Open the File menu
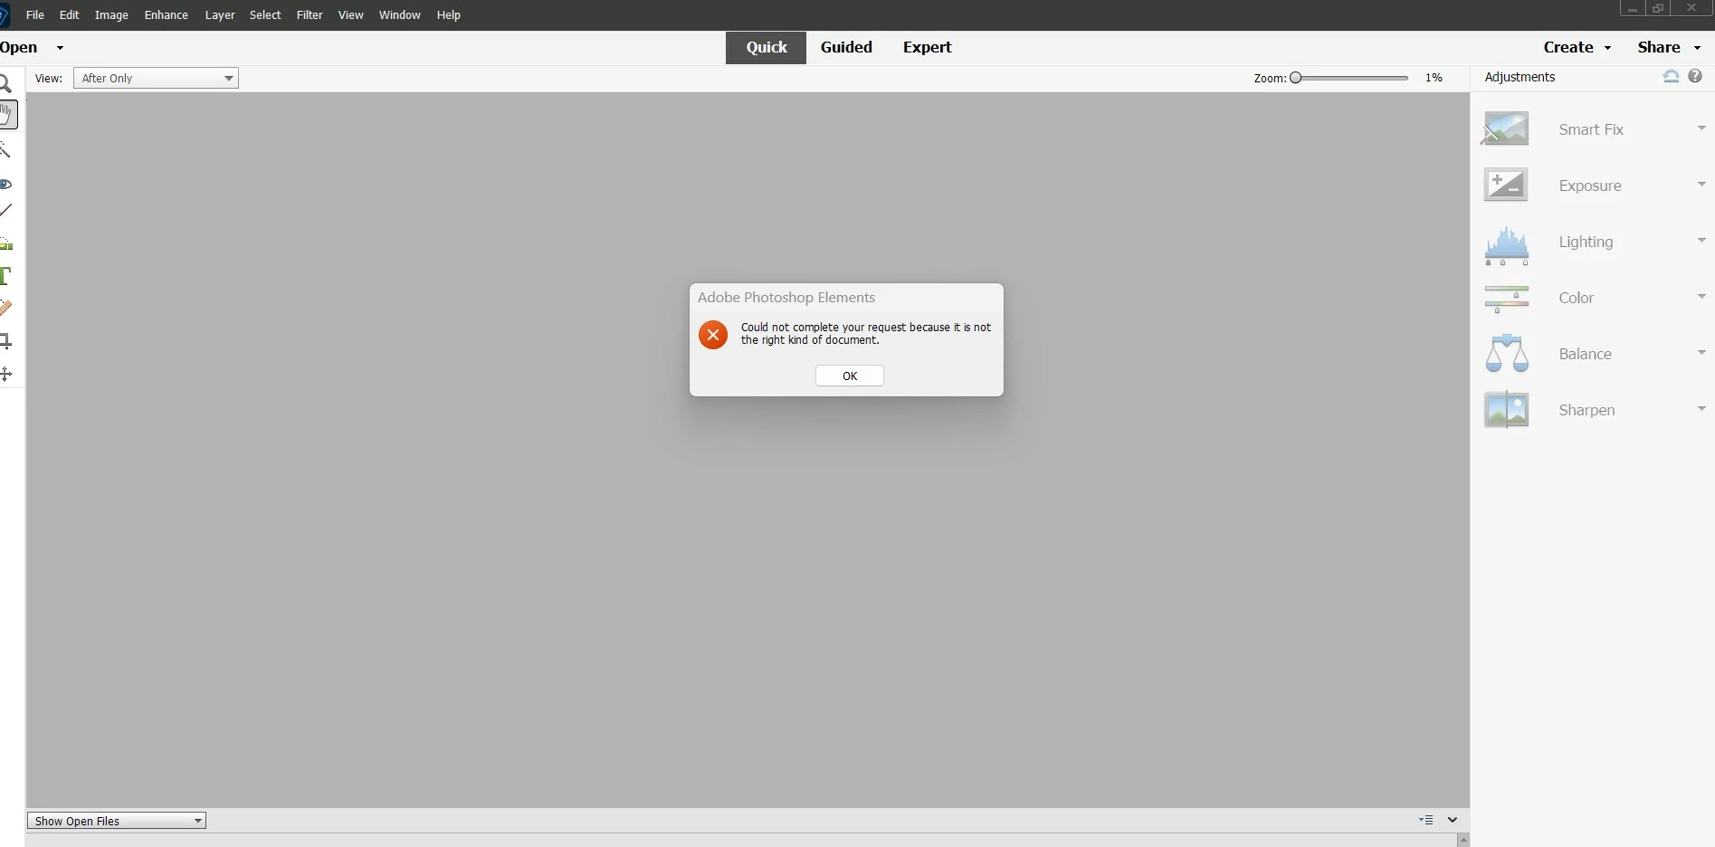The height and width of the screenshot is (847, 1715). [35, 15]
